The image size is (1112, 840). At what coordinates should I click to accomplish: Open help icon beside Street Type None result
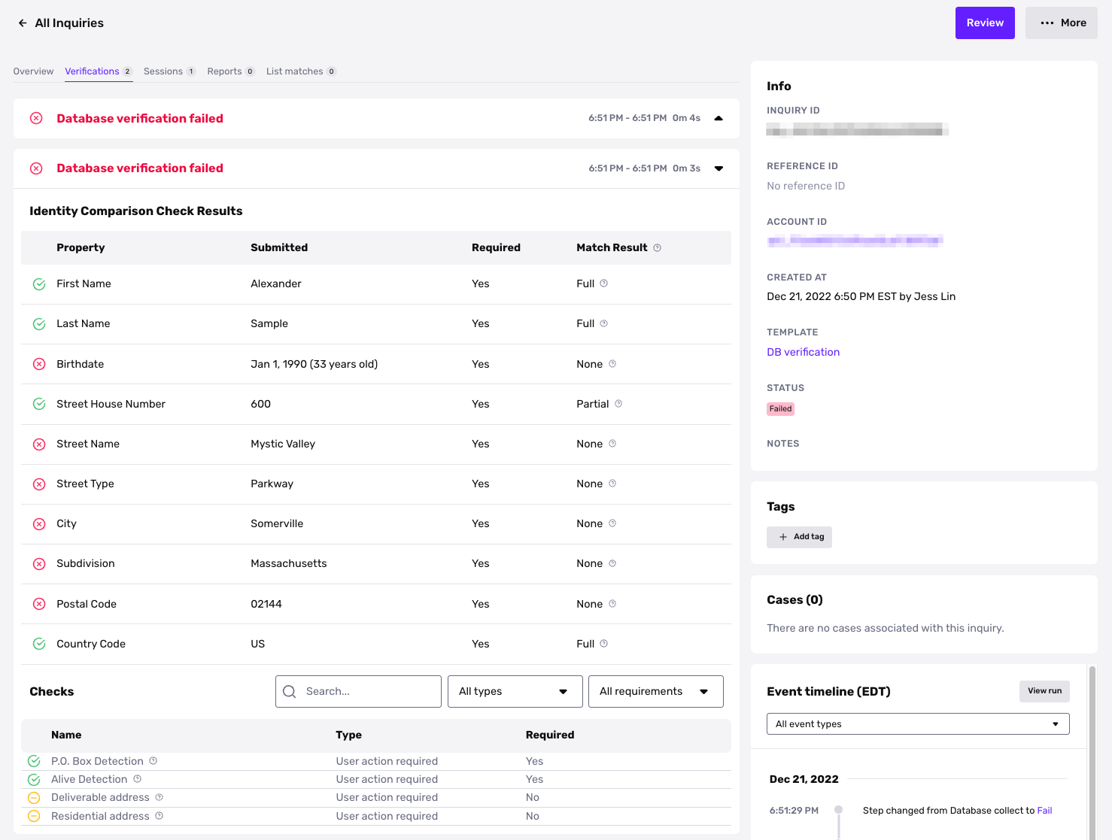coord(612,484)
